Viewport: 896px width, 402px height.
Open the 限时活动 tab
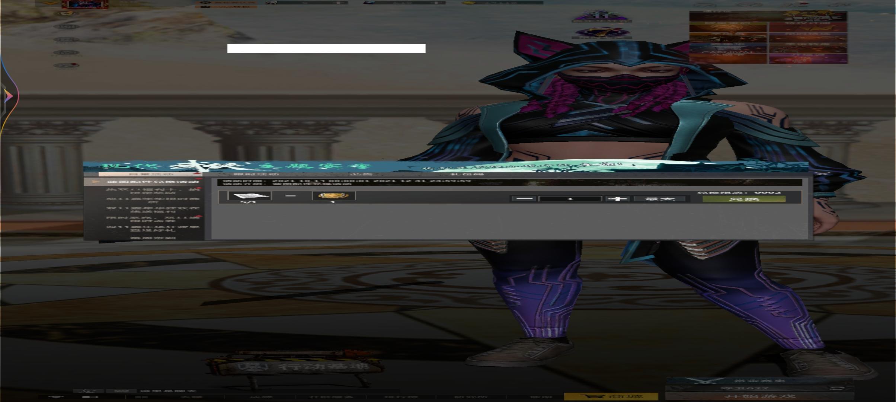click(256, 174)
